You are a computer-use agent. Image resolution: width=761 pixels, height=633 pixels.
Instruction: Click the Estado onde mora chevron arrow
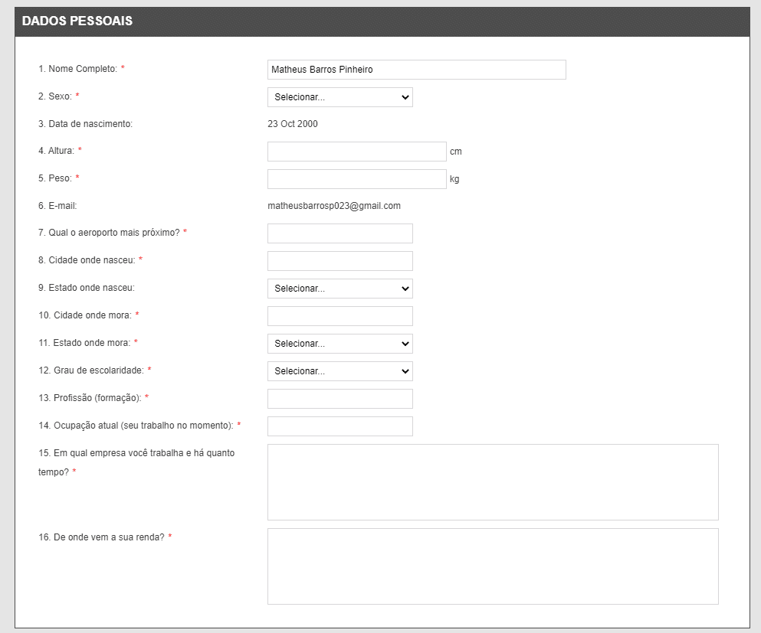click(405, 344)
